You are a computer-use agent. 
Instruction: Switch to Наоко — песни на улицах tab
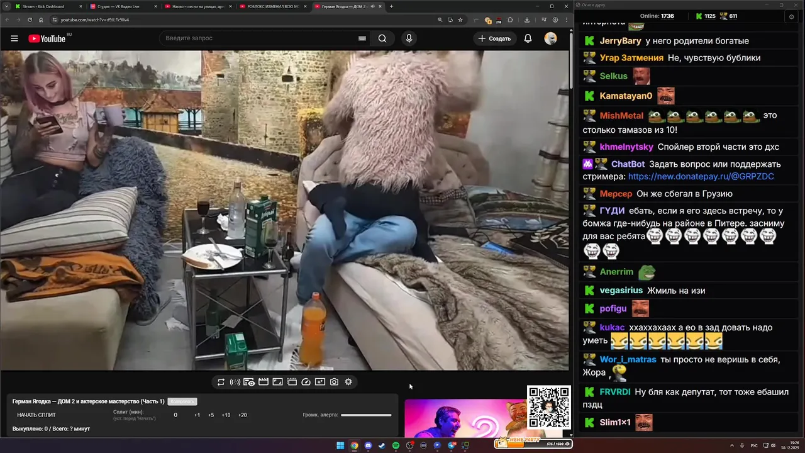tap(197, 6)
